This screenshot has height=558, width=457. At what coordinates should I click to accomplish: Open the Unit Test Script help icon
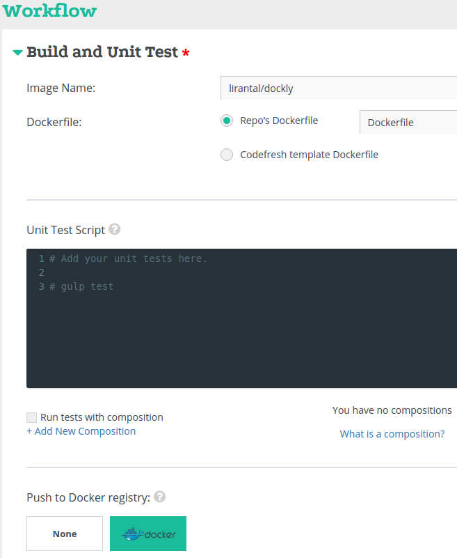[115, 229]
